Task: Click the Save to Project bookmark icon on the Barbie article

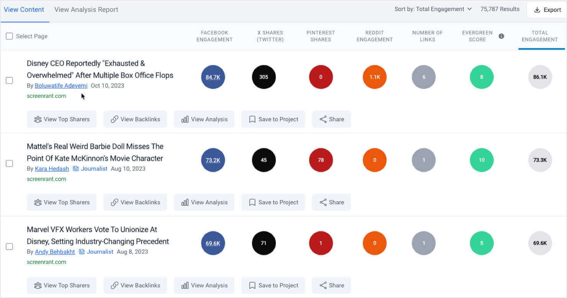Action: point(252,202)
